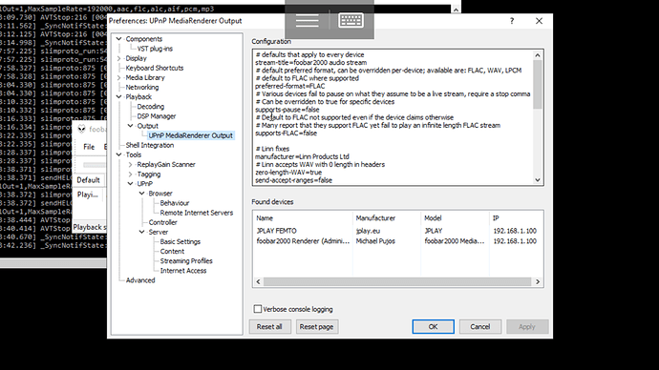Select Shell Integration tree item
The width and height of the screenshot is (659, 370).
[x=150, y=145]
